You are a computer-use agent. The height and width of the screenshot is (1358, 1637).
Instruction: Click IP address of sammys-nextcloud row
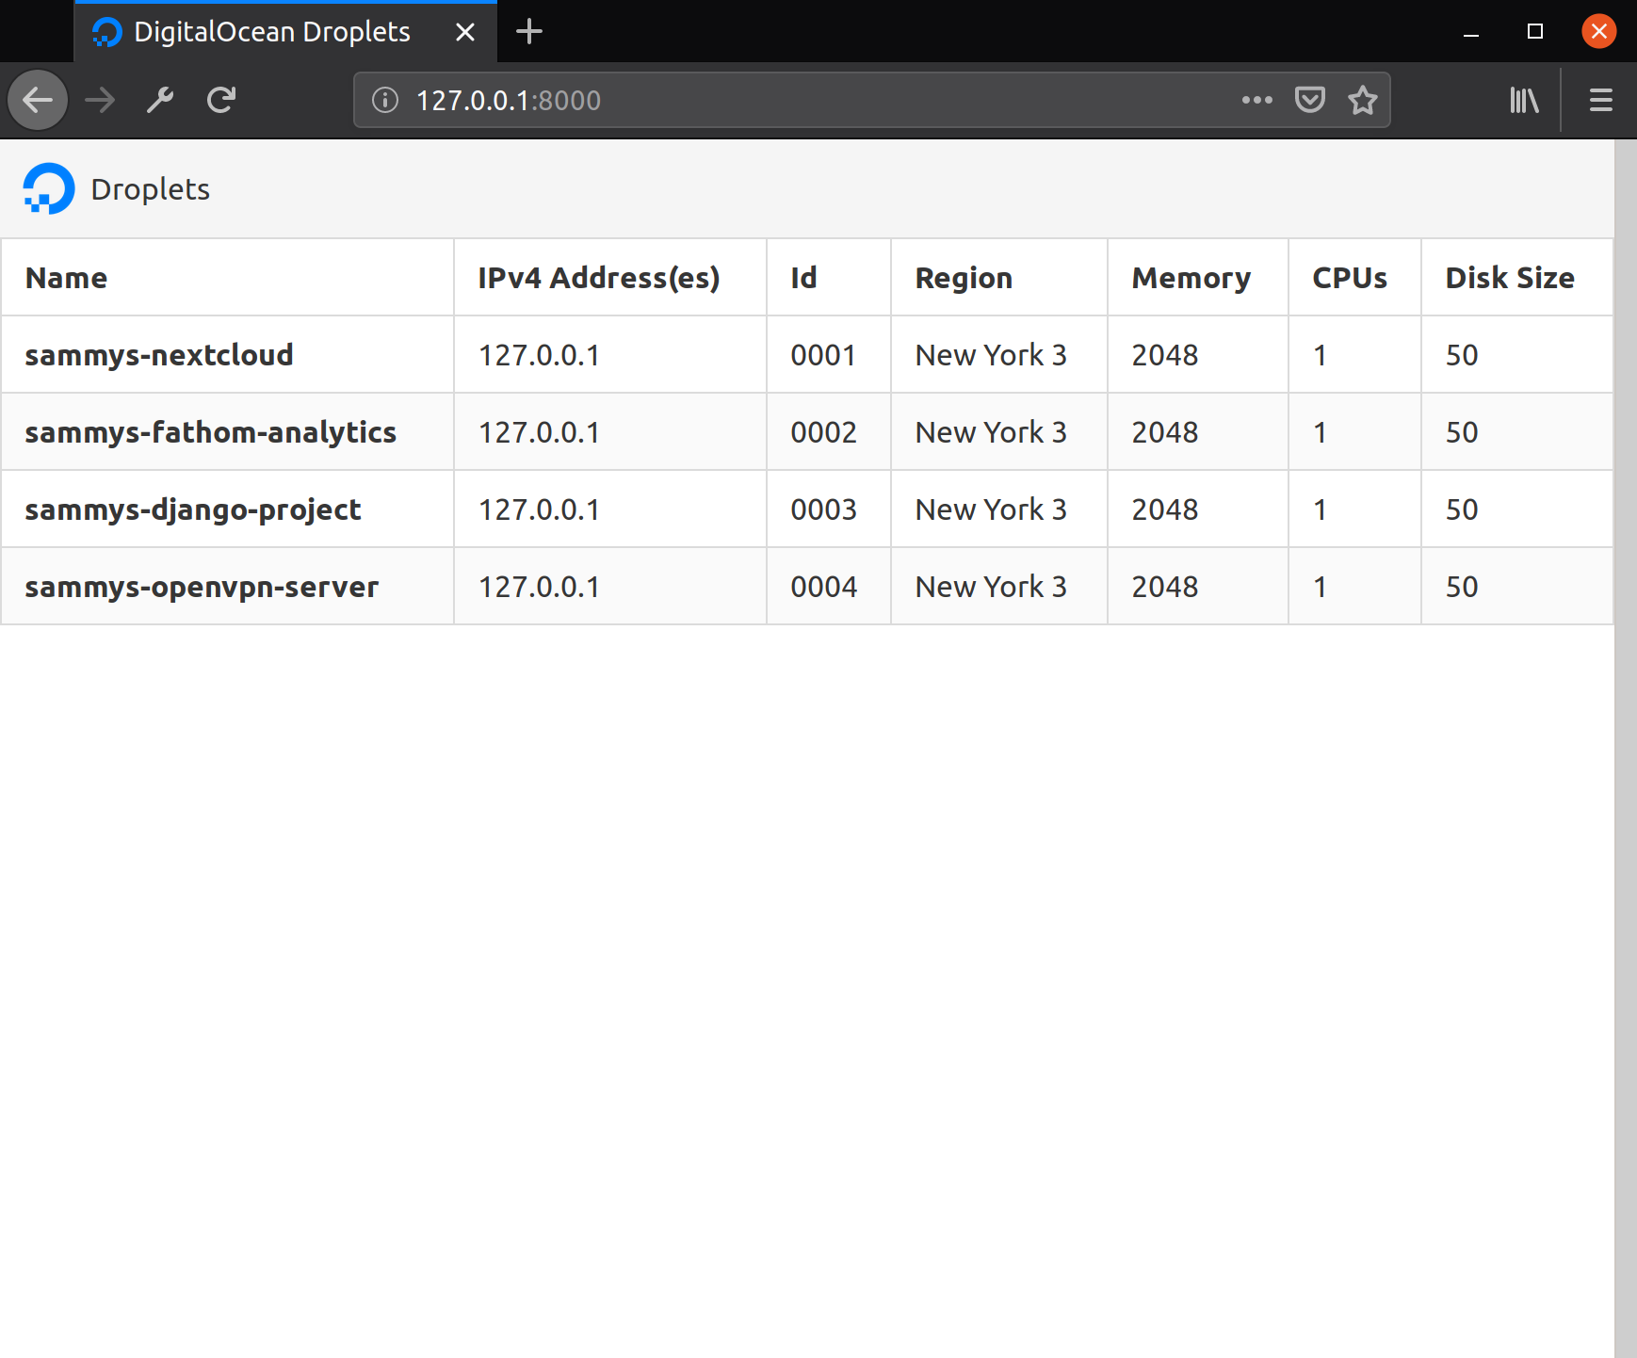[x=539, y=355]
